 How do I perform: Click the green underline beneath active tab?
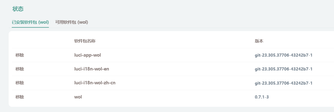tap(30, 27)
